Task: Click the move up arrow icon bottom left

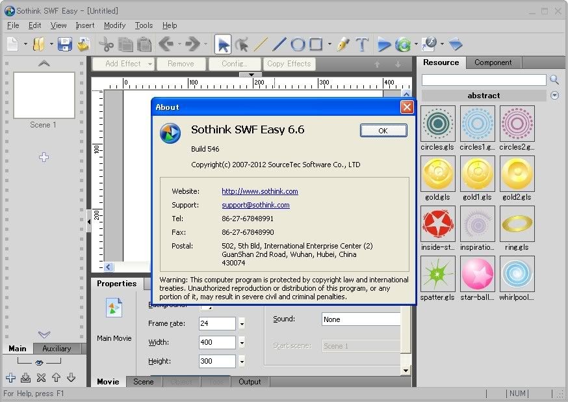Action: click(x=56, y=377)
